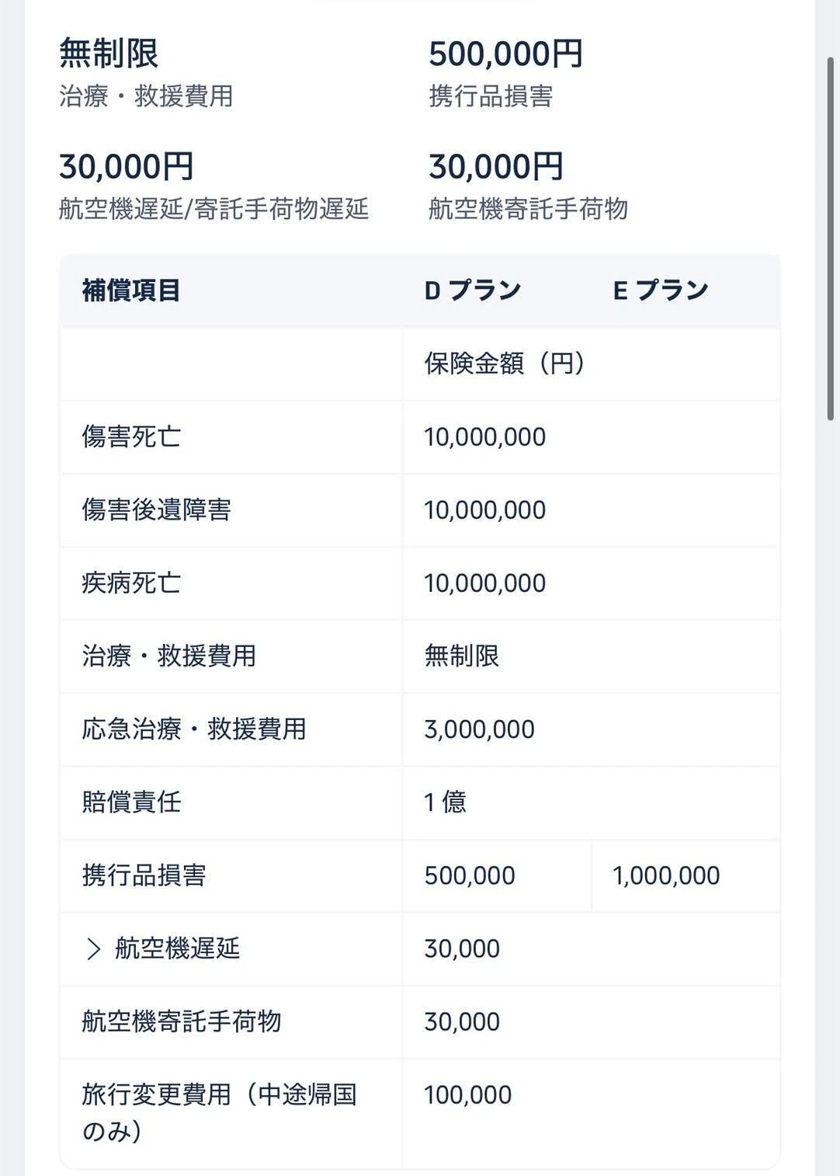
Task: Select the D プラン column header
Action: tap(473, 291)
